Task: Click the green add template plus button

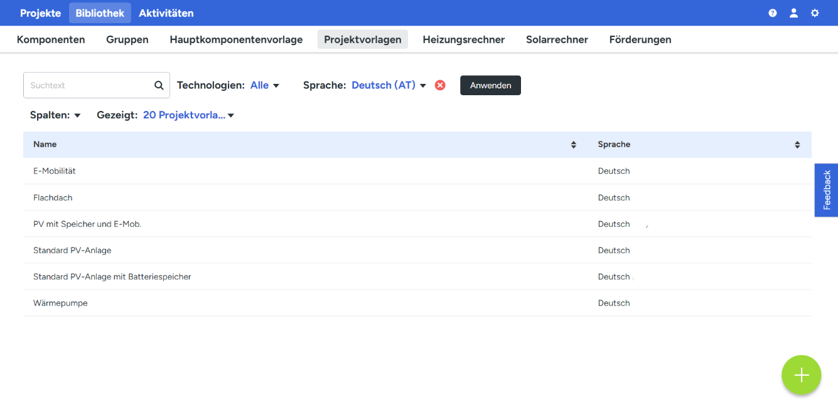Action: pos(801,375)
